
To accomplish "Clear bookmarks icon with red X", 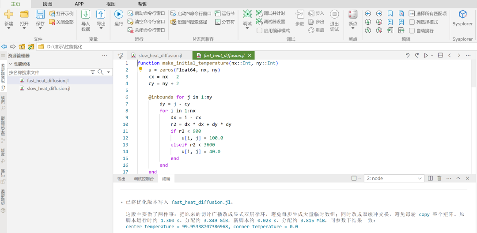I will [x=401, y=13].
